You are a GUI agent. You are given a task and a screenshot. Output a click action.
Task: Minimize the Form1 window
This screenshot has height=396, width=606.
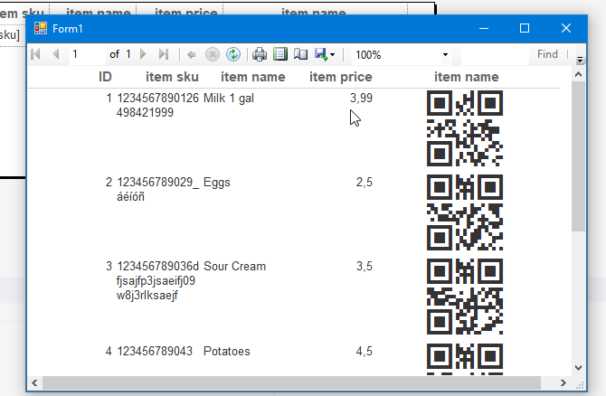(x=484, y=29)
